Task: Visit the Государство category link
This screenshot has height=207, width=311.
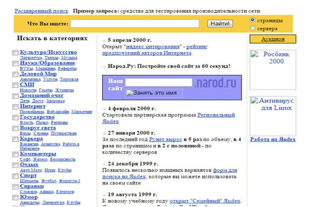Action: pyautogui.click(x=37, y=117)
